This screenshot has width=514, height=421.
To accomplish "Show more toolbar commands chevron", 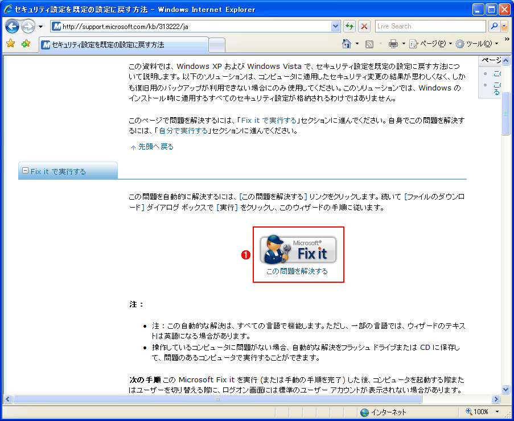I will tap(507, 40).
